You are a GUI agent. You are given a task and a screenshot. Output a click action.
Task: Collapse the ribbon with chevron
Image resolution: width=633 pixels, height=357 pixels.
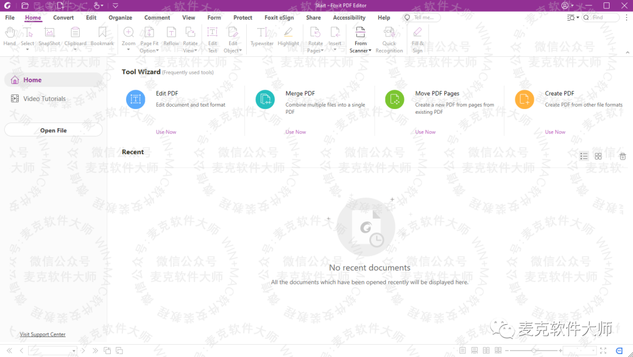pyautogui.click(x=627, y=53)
